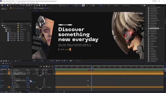Open the Layer menu

coord(15,3)
